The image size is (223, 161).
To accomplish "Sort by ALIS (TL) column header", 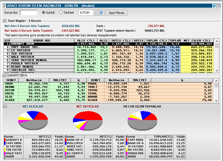I will (x=86, y=40).
